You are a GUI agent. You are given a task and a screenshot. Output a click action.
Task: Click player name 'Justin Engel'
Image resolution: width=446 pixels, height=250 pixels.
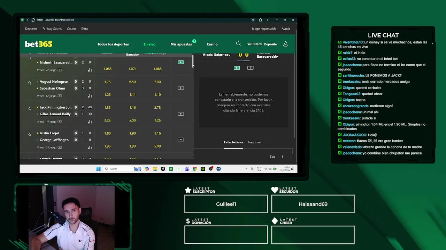click(49, 133)
